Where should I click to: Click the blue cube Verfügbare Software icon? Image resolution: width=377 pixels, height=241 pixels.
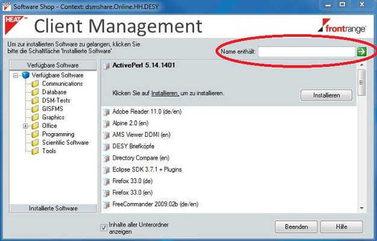[x=26, y=75]
